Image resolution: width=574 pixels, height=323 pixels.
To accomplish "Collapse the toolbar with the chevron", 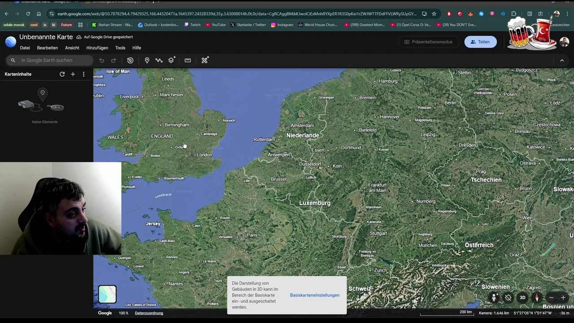I will tap(562, 60).
